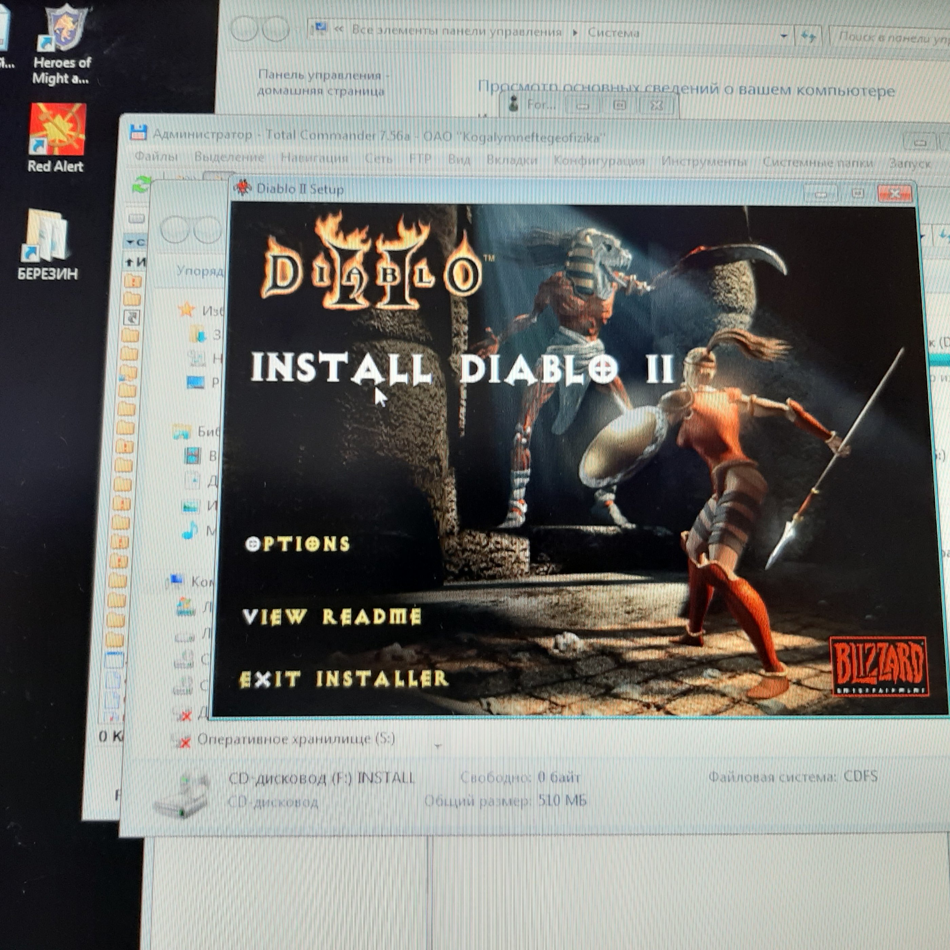Open the Файлы menu in Total Commander

point(156,157)
